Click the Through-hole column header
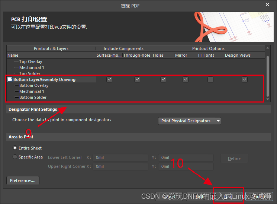This screenshot has width=277, height=204. point(137,55)
